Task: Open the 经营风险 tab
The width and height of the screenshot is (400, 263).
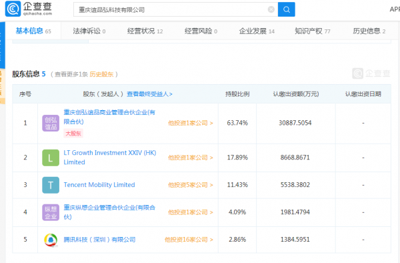Action: point(201,31)
